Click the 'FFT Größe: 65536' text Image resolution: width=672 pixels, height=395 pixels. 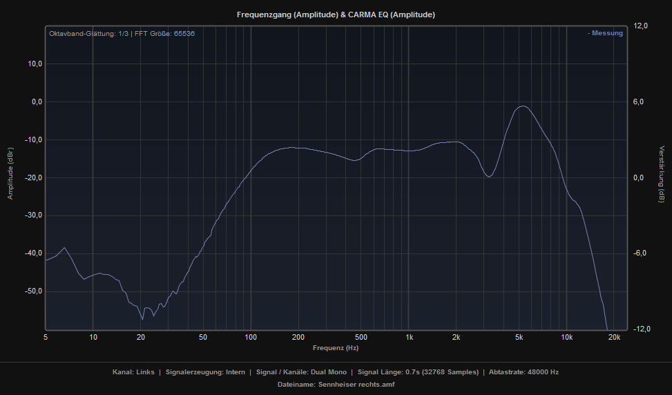click(164, 33)
